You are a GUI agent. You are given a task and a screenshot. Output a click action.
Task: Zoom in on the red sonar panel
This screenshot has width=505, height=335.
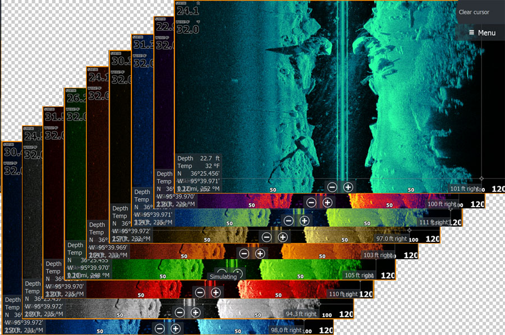pyautogui.click(x=215, y=292)
